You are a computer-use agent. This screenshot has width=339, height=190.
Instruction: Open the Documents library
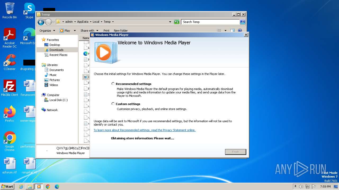[56, 70]
